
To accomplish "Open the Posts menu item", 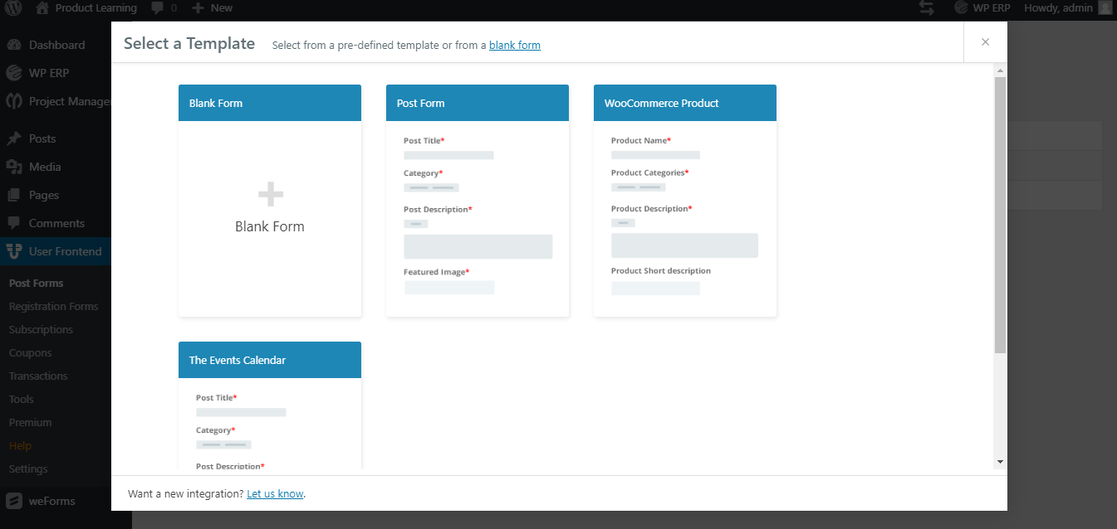I will [x=42, y=138].
